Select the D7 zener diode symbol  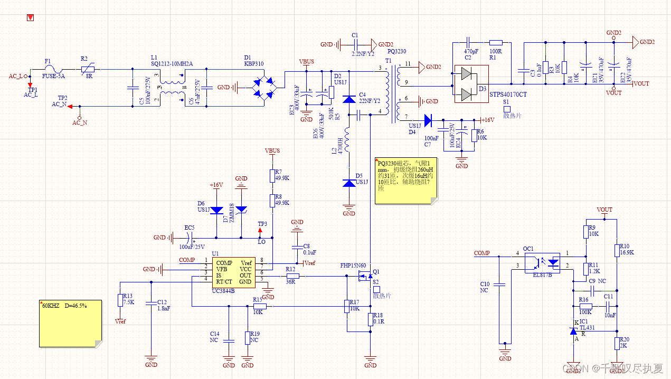click(241, 210)
